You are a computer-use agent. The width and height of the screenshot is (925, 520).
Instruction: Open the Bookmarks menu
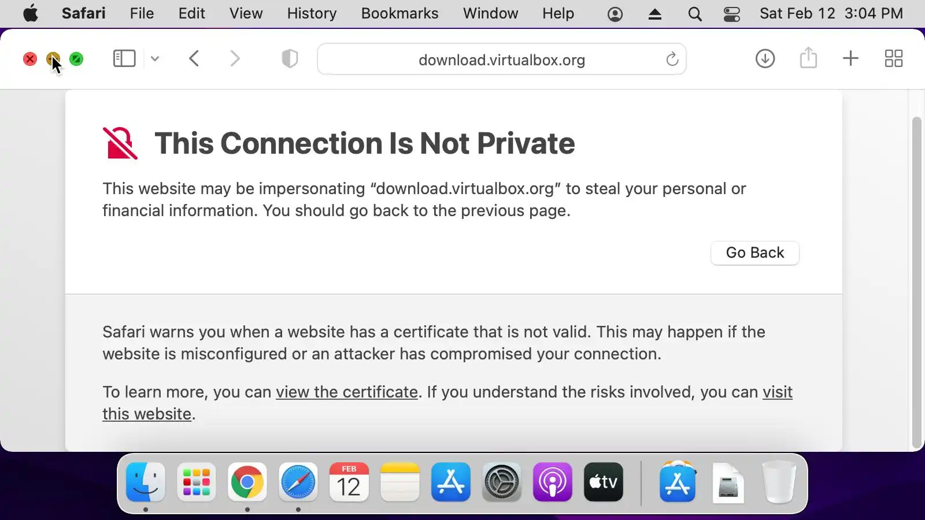(x=399, y=13)
